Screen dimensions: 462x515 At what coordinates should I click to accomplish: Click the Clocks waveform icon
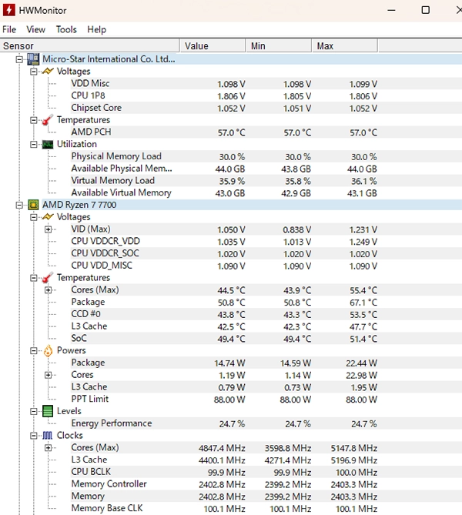coord(47,436)
